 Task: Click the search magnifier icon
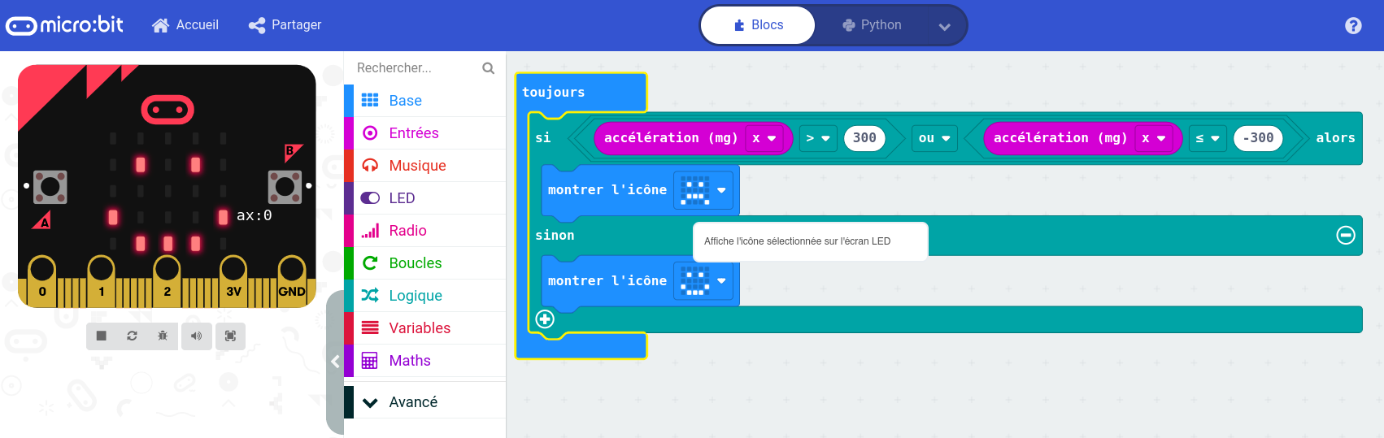489,68
